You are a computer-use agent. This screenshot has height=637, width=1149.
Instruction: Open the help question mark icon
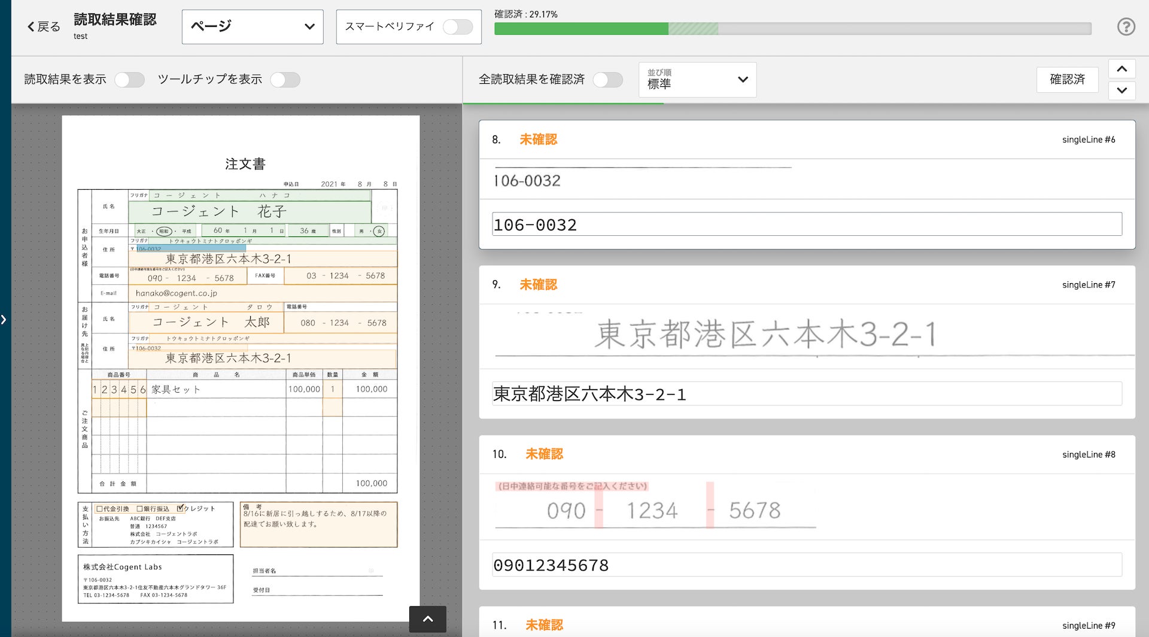click(1126, 26)
